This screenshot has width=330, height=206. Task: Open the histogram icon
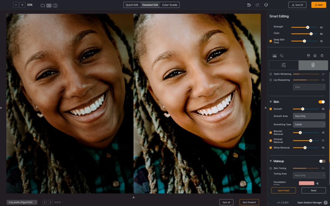coord(274,56)
